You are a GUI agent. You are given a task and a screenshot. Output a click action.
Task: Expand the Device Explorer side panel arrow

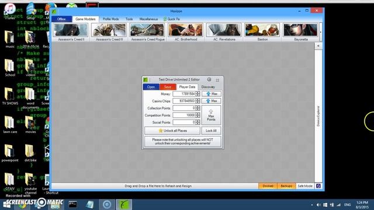pyautogui.click(x=318, y=45)
